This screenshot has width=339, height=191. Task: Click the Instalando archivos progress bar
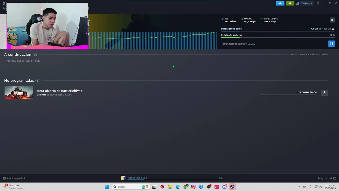pyautogui.click(x=278, y=37)
